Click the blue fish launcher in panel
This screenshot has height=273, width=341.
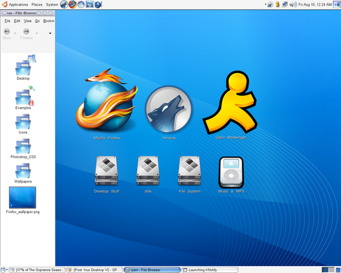(x=98, y=5)
